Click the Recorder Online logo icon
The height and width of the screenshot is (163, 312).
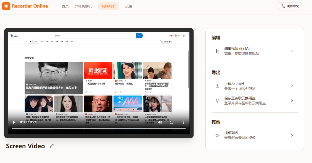[6, 6]
